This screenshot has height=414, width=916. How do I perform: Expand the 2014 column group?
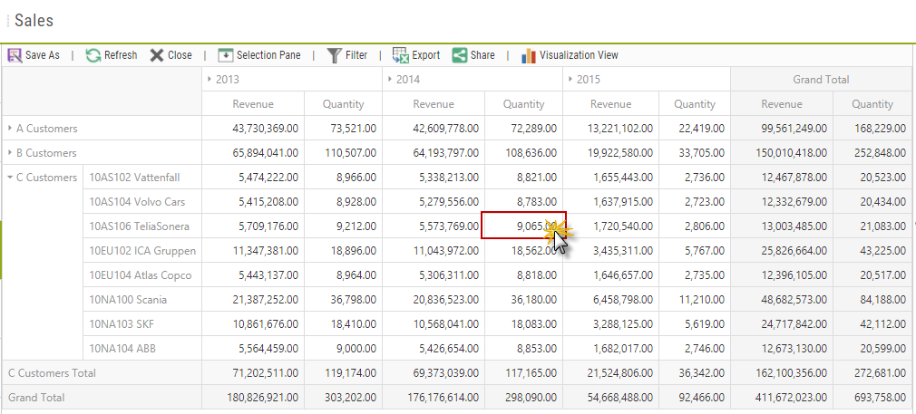click(390, 80)
